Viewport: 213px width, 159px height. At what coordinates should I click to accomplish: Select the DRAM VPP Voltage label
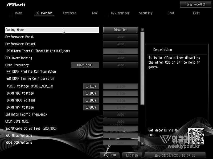(x=21, y=107)
